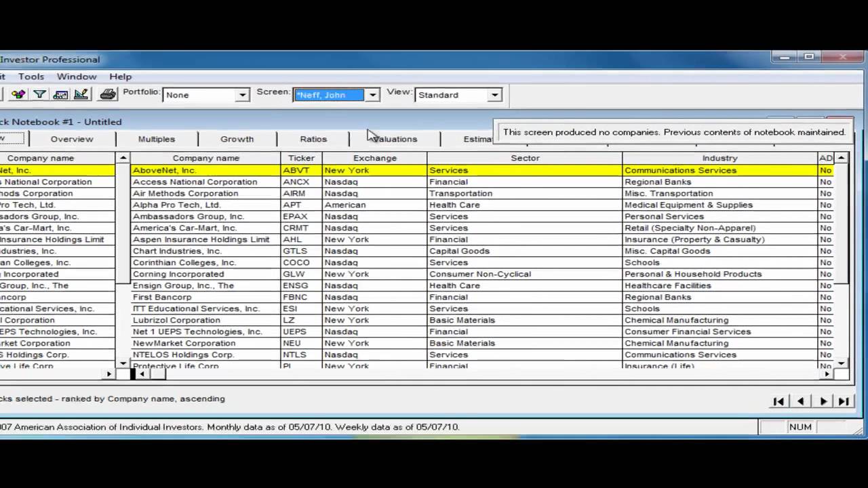Click the Transportation sector cell
Image resolution: width=868 pixels, height=488 pixels.
[x=525, y=193]
